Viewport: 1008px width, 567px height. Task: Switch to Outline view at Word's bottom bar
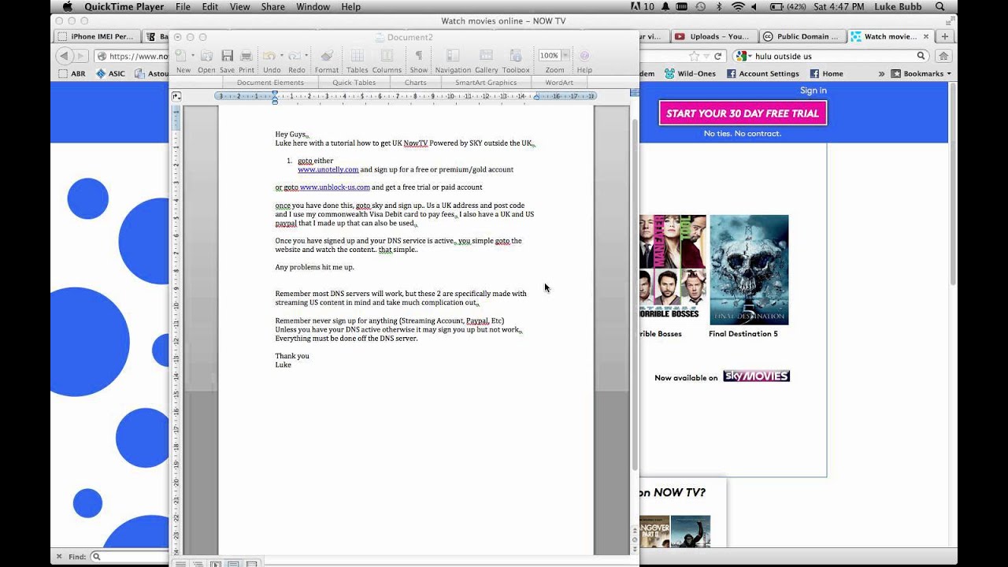pyautogui.click(x=198, y=564)
